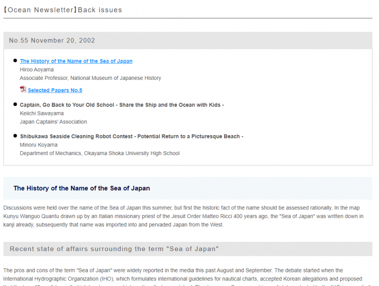This screenshot has height=286, width=379.
Task: Click the bullet before the linked Sea of Japan title
Action: 15,61
